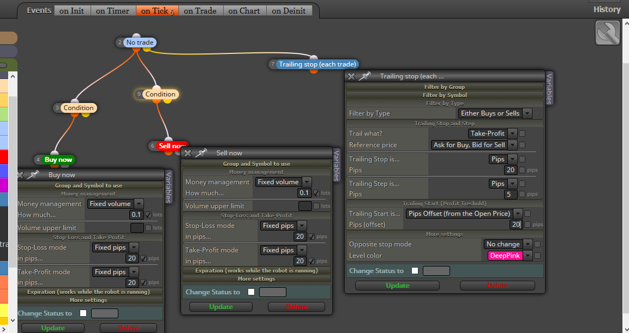
Task: Toggle Trailing Stop pips checkbox
Action: (x=522, y=170)
